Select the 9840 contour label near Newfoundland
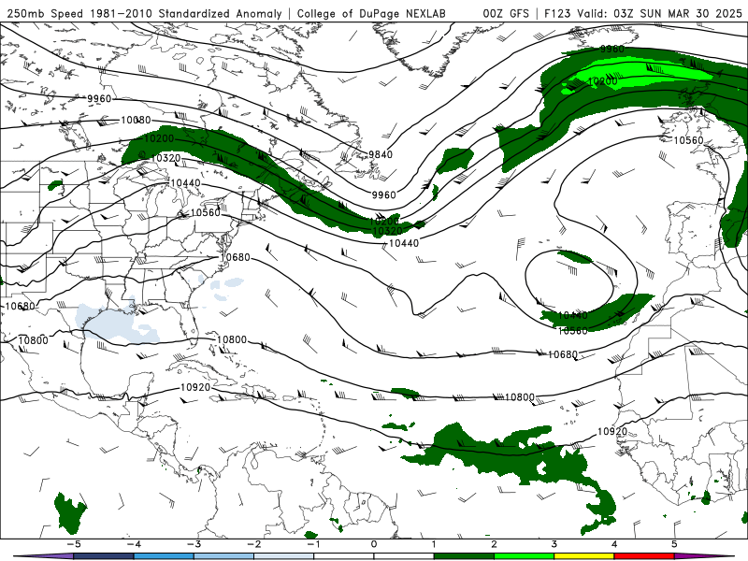This screenshot has height=561, width=748. 381,154
